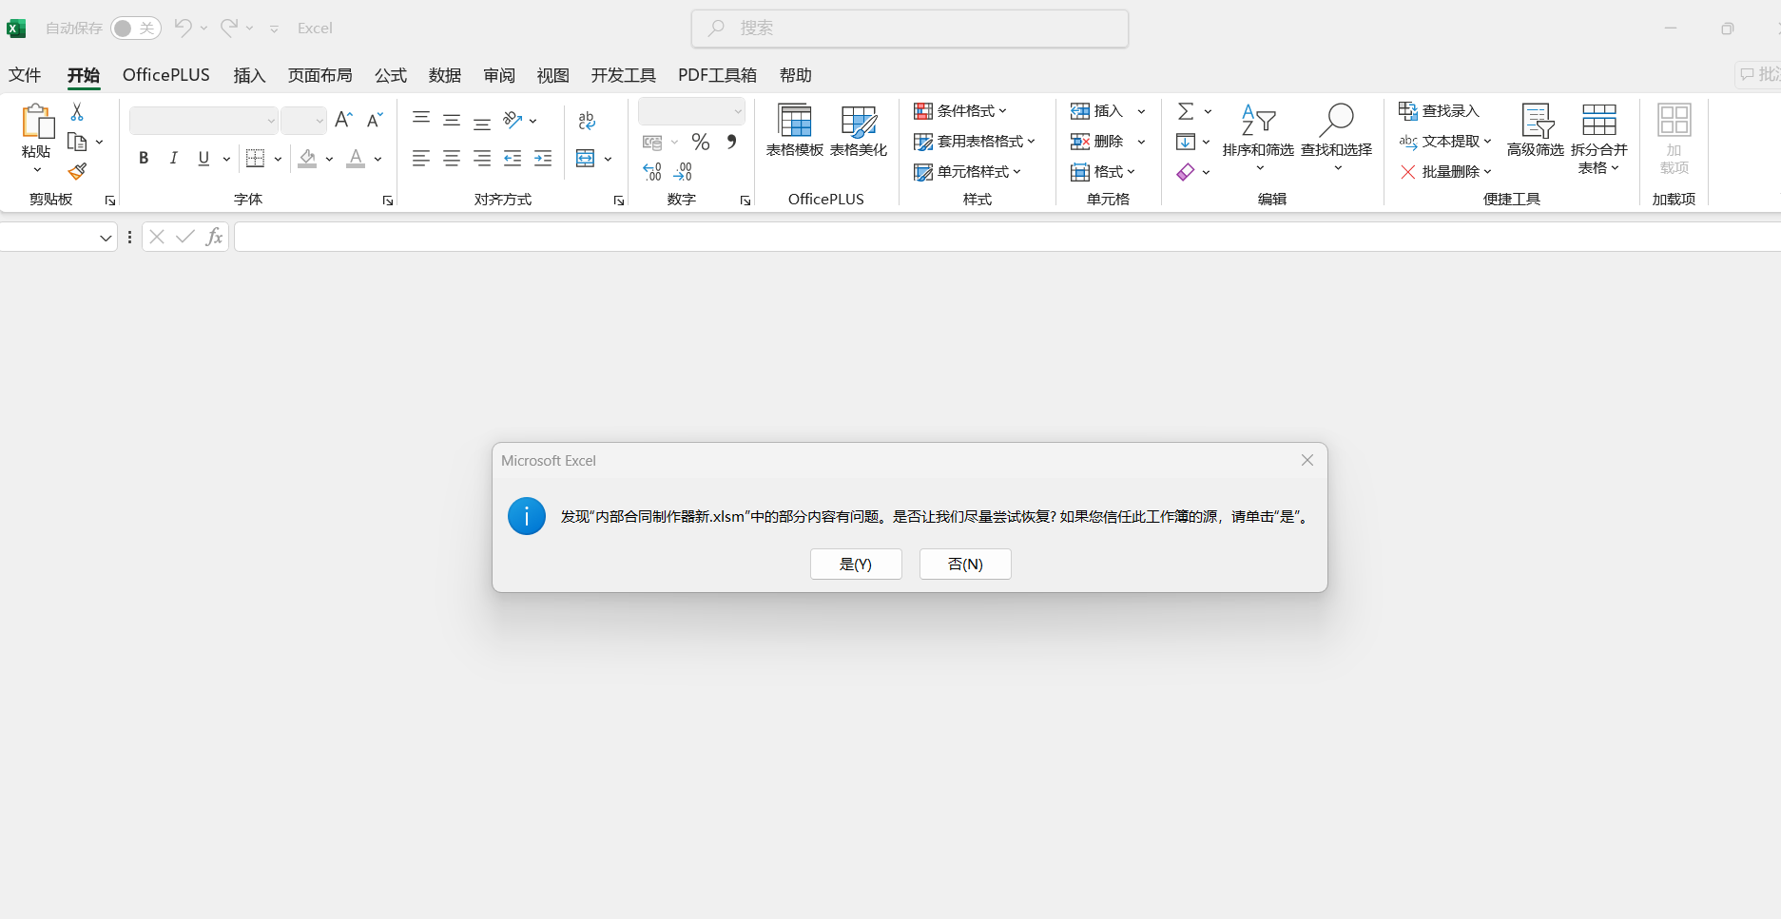This screenshot has width=1781, height=919.
Task: Click the Clear eraser icon
Action: click(1186, 172)
